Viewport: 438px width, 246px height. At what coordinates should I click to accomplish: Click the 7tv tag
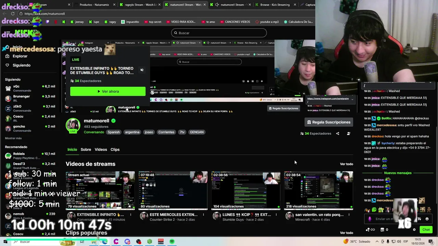coord(182,132)
